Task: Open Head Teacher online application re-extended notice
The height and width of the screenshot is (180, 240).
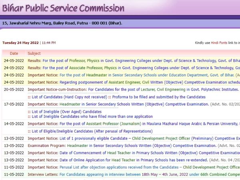Action: 134,160
